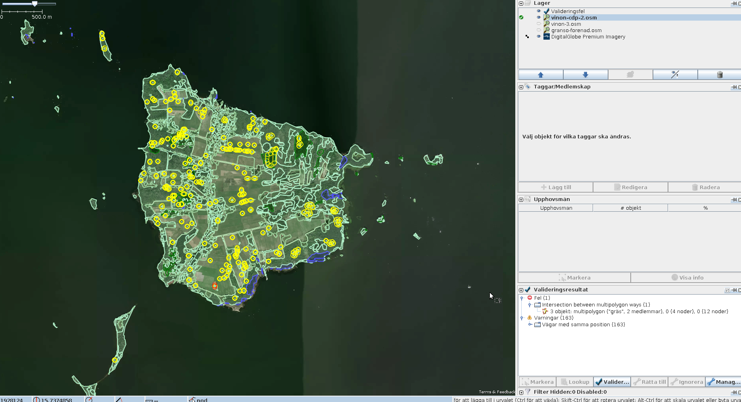Click the map zoom slider handle
This screenshot has width=741, height=402.
35,4
